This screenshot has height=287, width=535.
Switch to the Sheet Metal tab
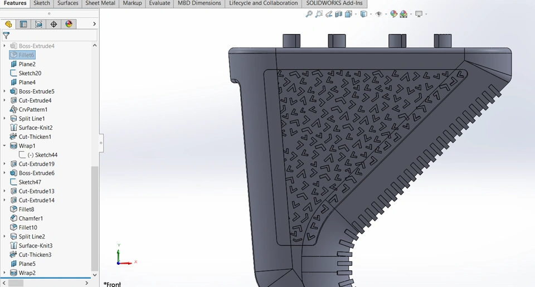[x=99, y=3]
